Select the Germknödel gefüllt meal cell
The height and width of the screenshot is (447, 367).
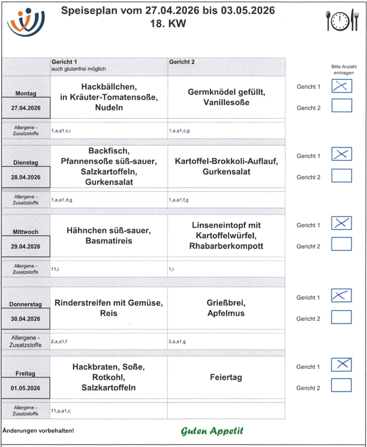click(226, 97)
